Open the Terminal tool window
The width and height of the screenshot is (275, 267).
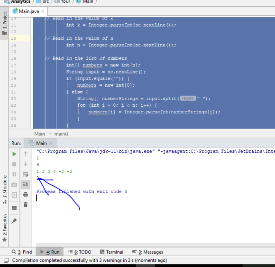coord(111,252)
